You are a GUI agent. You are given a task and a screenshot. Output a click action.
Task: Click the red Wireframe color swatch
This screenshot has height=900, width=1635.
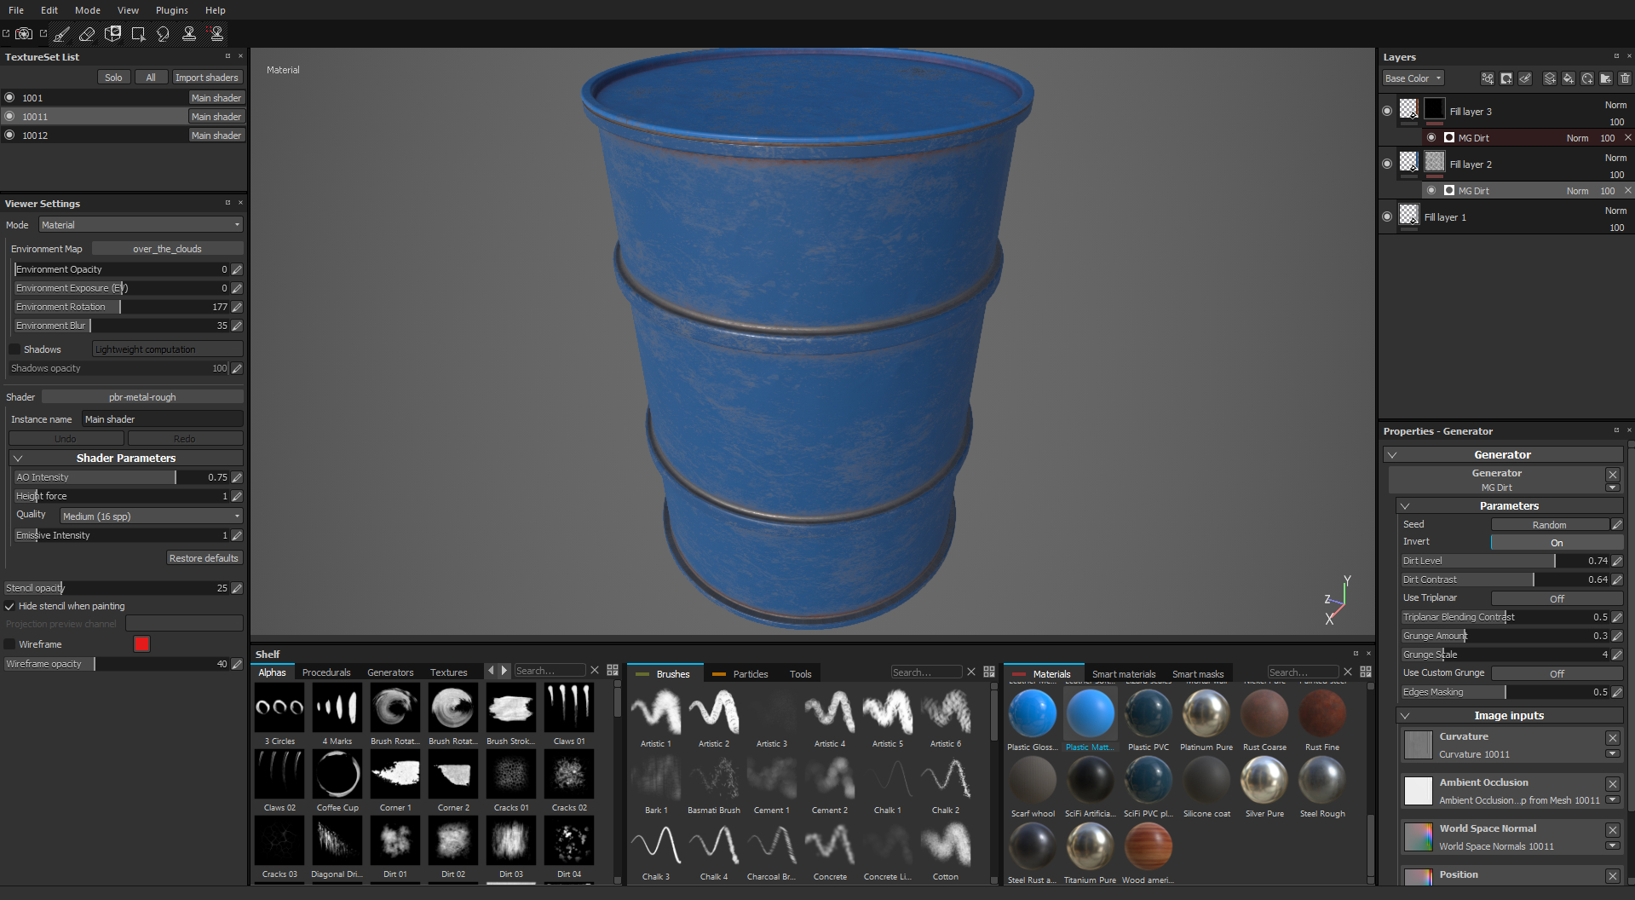tap(141, 644)
